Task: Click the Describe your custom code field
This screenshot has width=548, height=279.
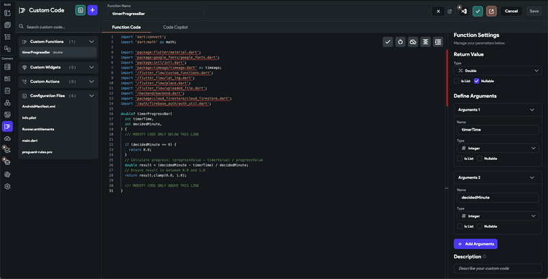Action: pyautogui.click(x=498, y=269)
